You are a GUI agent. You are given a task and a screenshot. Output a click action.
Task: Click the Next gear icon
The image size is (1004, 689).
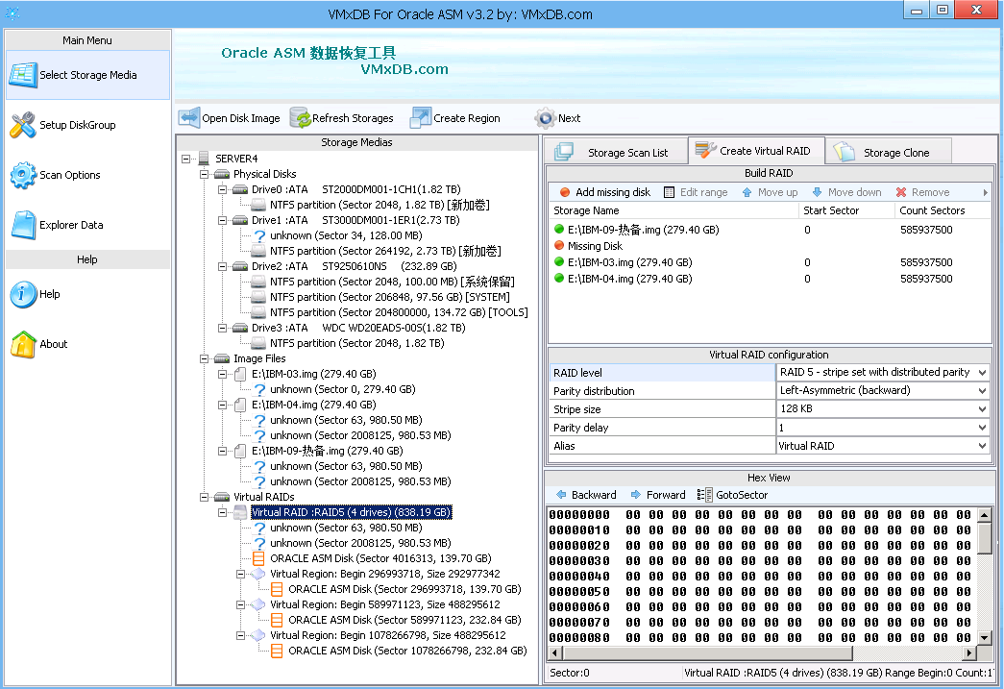click(546, 118)
